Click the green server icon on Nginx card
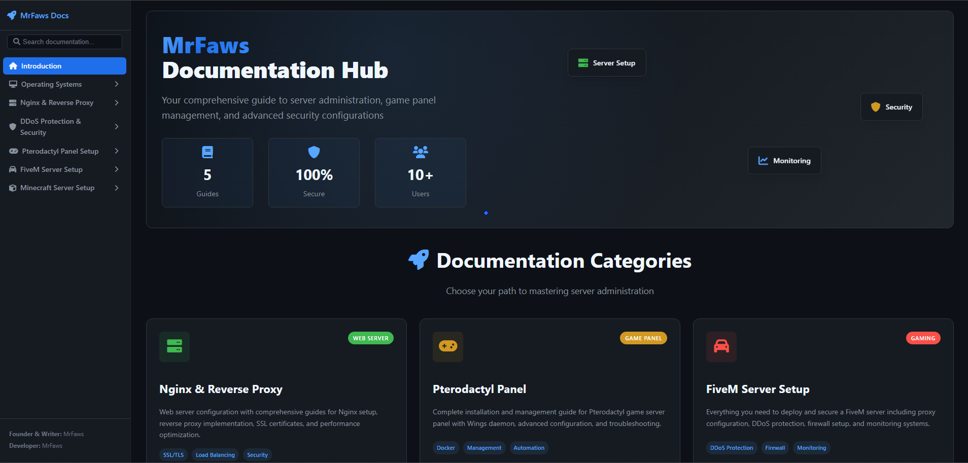968x463 pixels. click(x=174, y=346)
